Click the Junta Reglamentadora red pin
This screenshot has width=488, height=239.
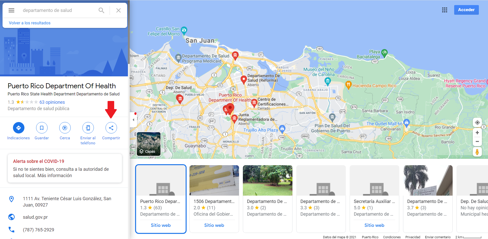pyautogui.click(x=234, y=118)
